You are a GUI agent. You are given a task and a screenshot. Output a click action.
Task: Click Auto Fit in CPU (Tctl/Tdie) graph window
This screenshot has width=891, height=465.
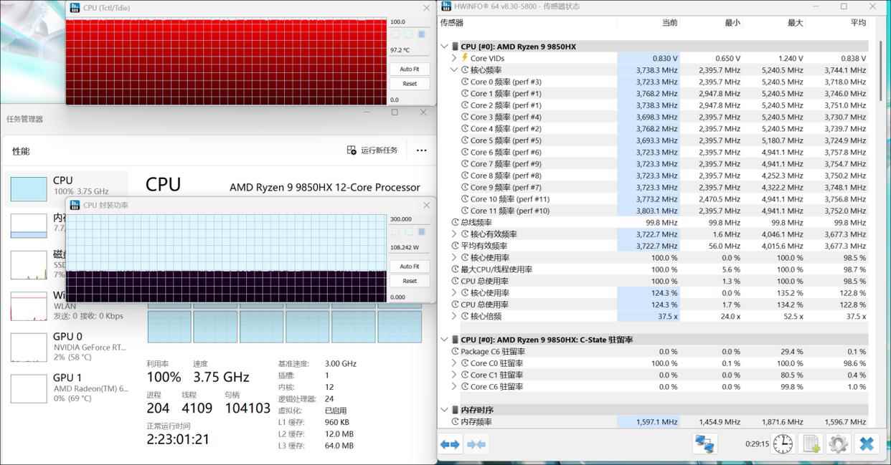pos(410,69)
